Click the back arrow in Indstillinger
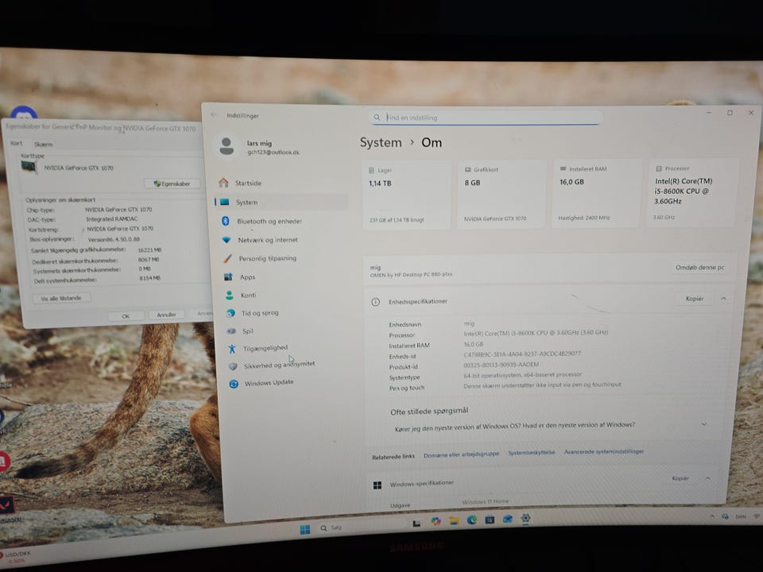Screen dimensions: 763x572 214,114
